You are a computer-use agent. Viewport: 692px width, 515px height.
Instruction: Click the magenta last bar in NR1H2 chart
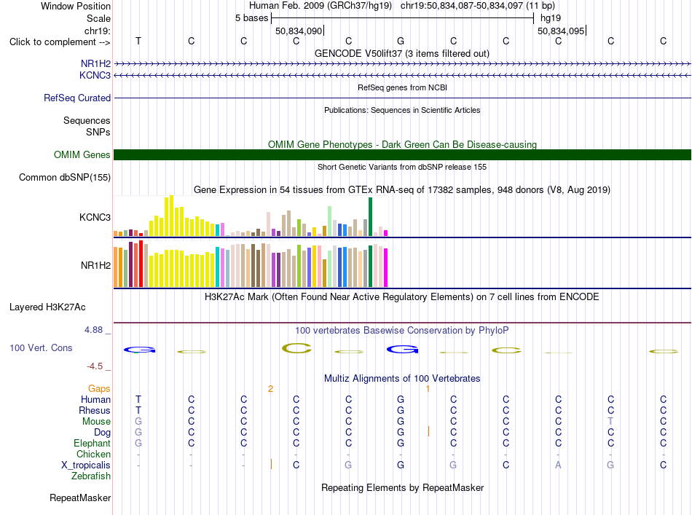pyautogui.click(x=386, y=268)
